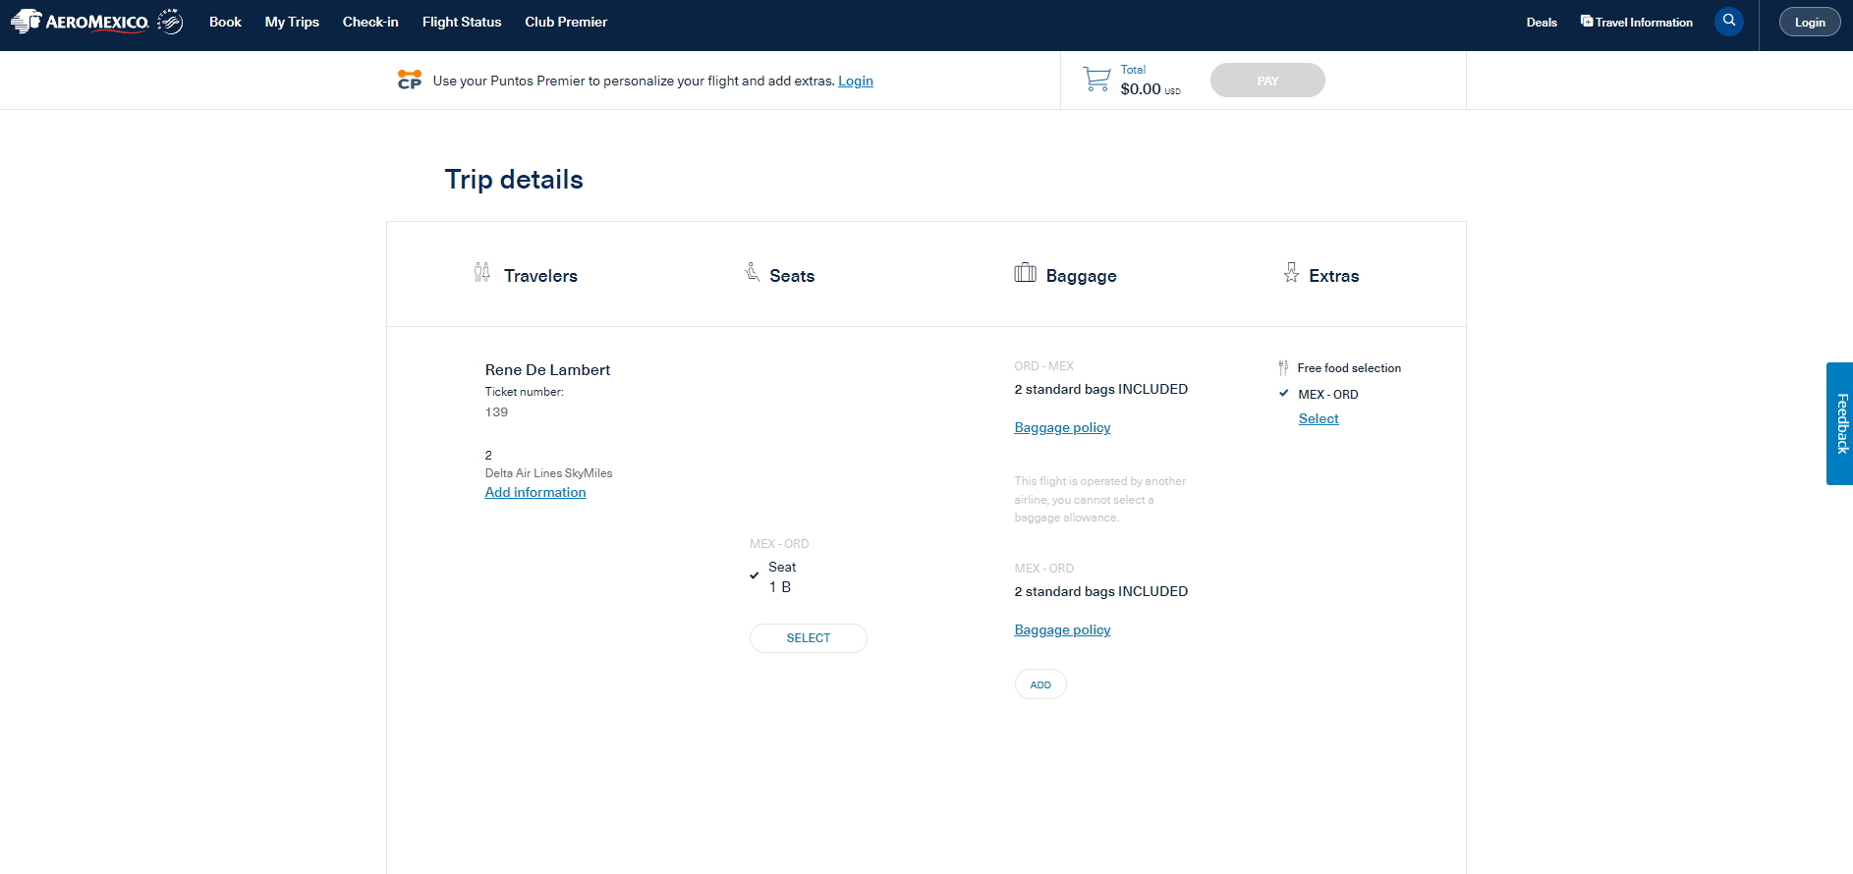This screenshot has height=874, width=1853.
Task: Open the Book menu
Action: point(225,22)
